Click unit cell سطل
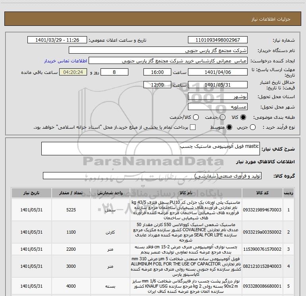Screen dimensions: 306x296 [x=110, y=210]
